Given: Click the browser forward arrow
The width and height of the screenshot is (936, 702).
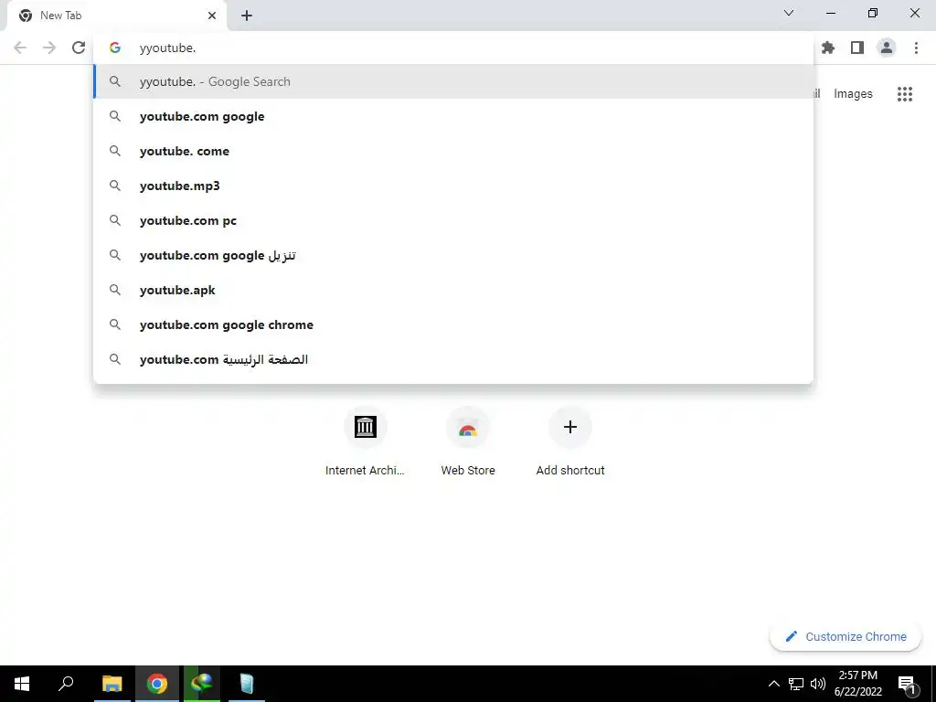Looking at the screenshot, I should pos(49,48).
